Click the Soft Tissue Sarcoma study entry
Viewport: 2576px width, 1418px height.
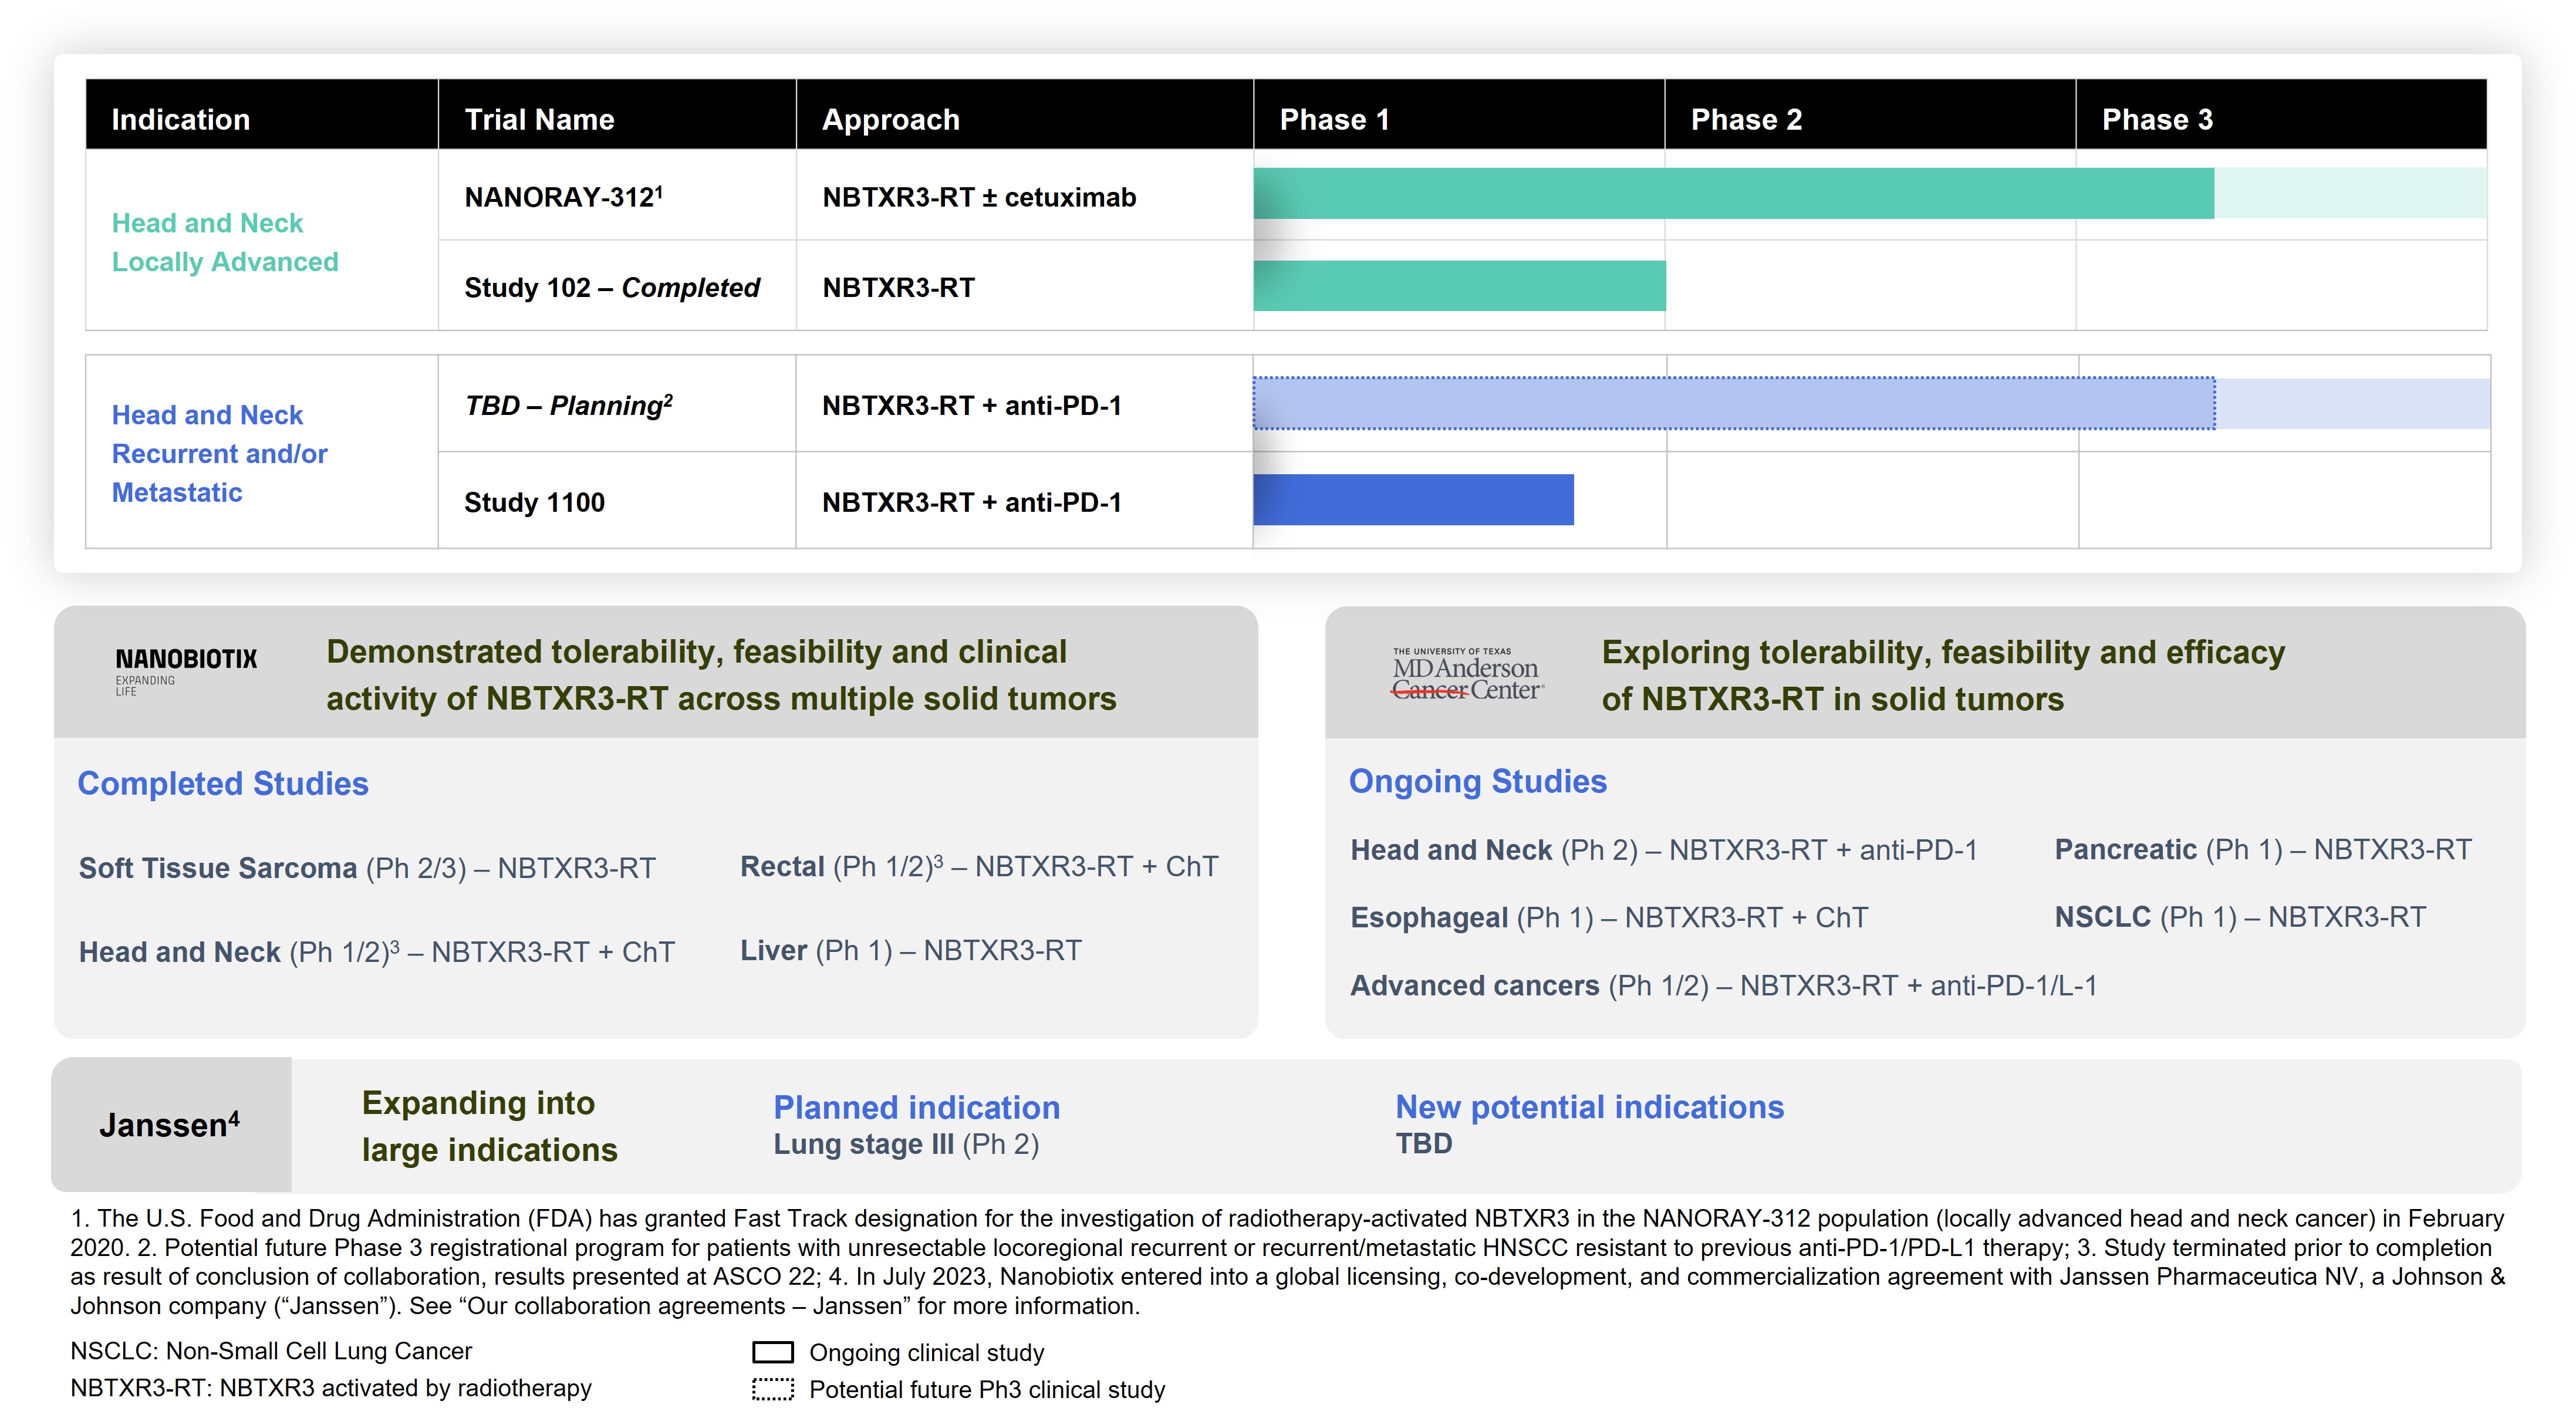[367, 867]
